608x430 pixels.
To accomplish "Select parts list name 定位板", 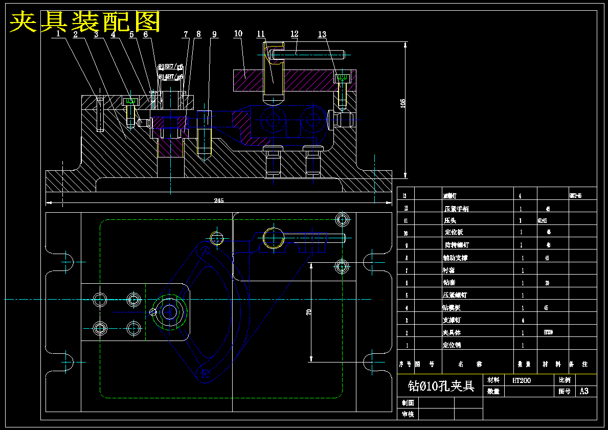I will pyautogui.click(x=454, y=232).
